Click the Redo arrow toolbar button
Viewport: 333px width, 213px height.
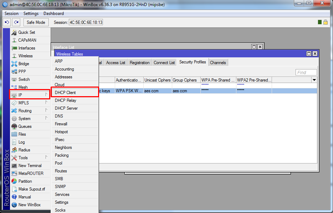coord(16,22)
